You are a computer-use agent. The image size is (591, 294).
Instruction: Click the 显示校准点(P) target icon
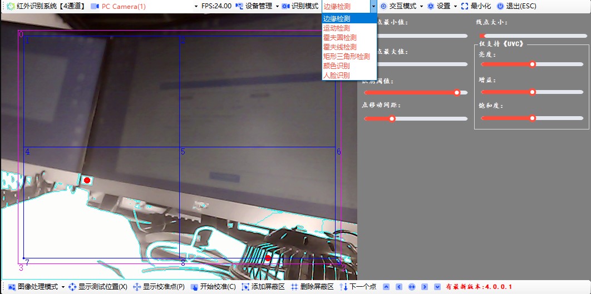(137, 287)
